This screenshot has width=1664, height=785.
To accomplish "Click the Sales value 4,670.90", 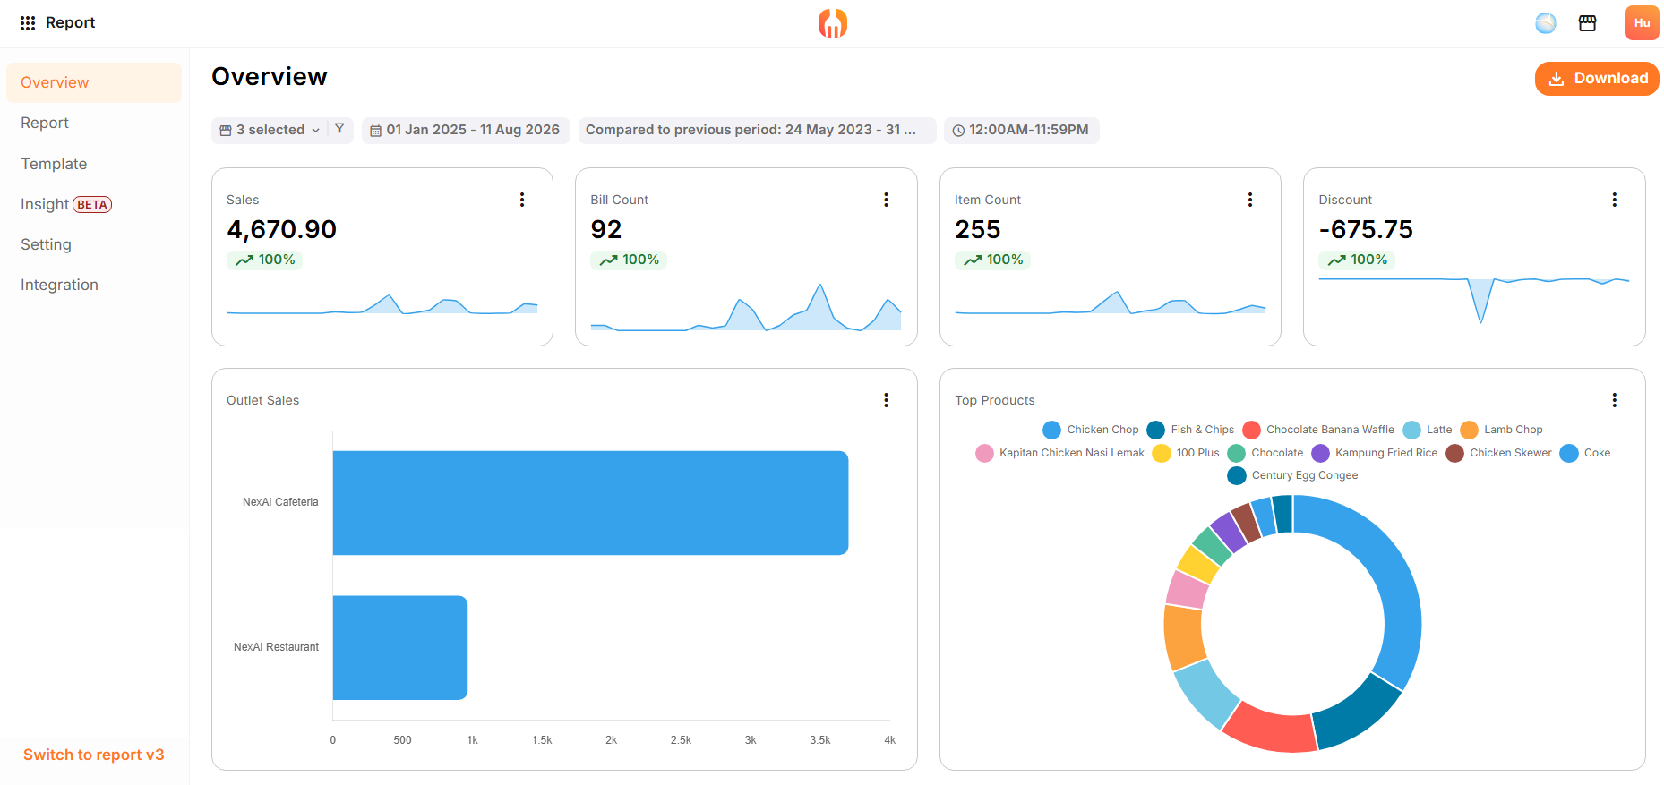I will pos(281,230).
